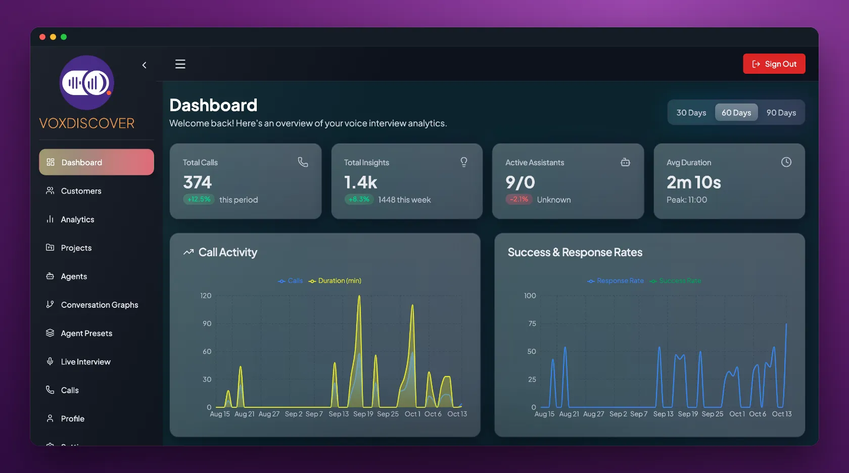Toggle the Success Rate legend series
Image resolution: width=849 pixels, height=473 pixels.
pyautogui.click(x=675, y=281)
